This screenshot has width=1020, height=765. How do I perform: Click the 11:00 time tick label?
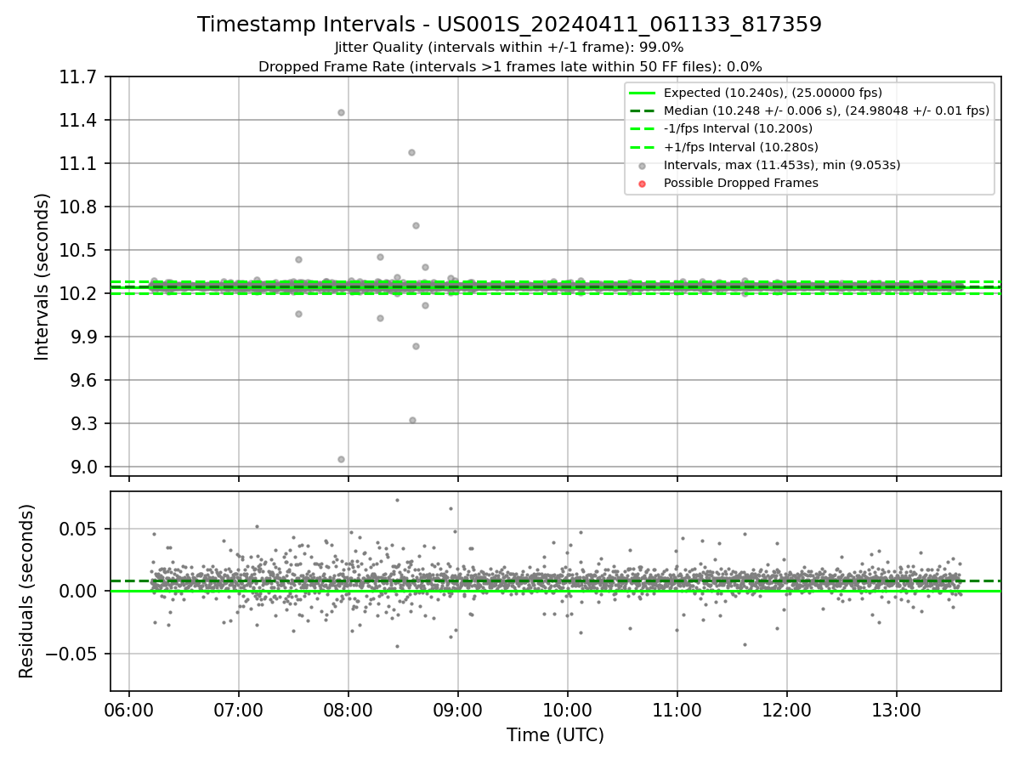click(677, 711)
